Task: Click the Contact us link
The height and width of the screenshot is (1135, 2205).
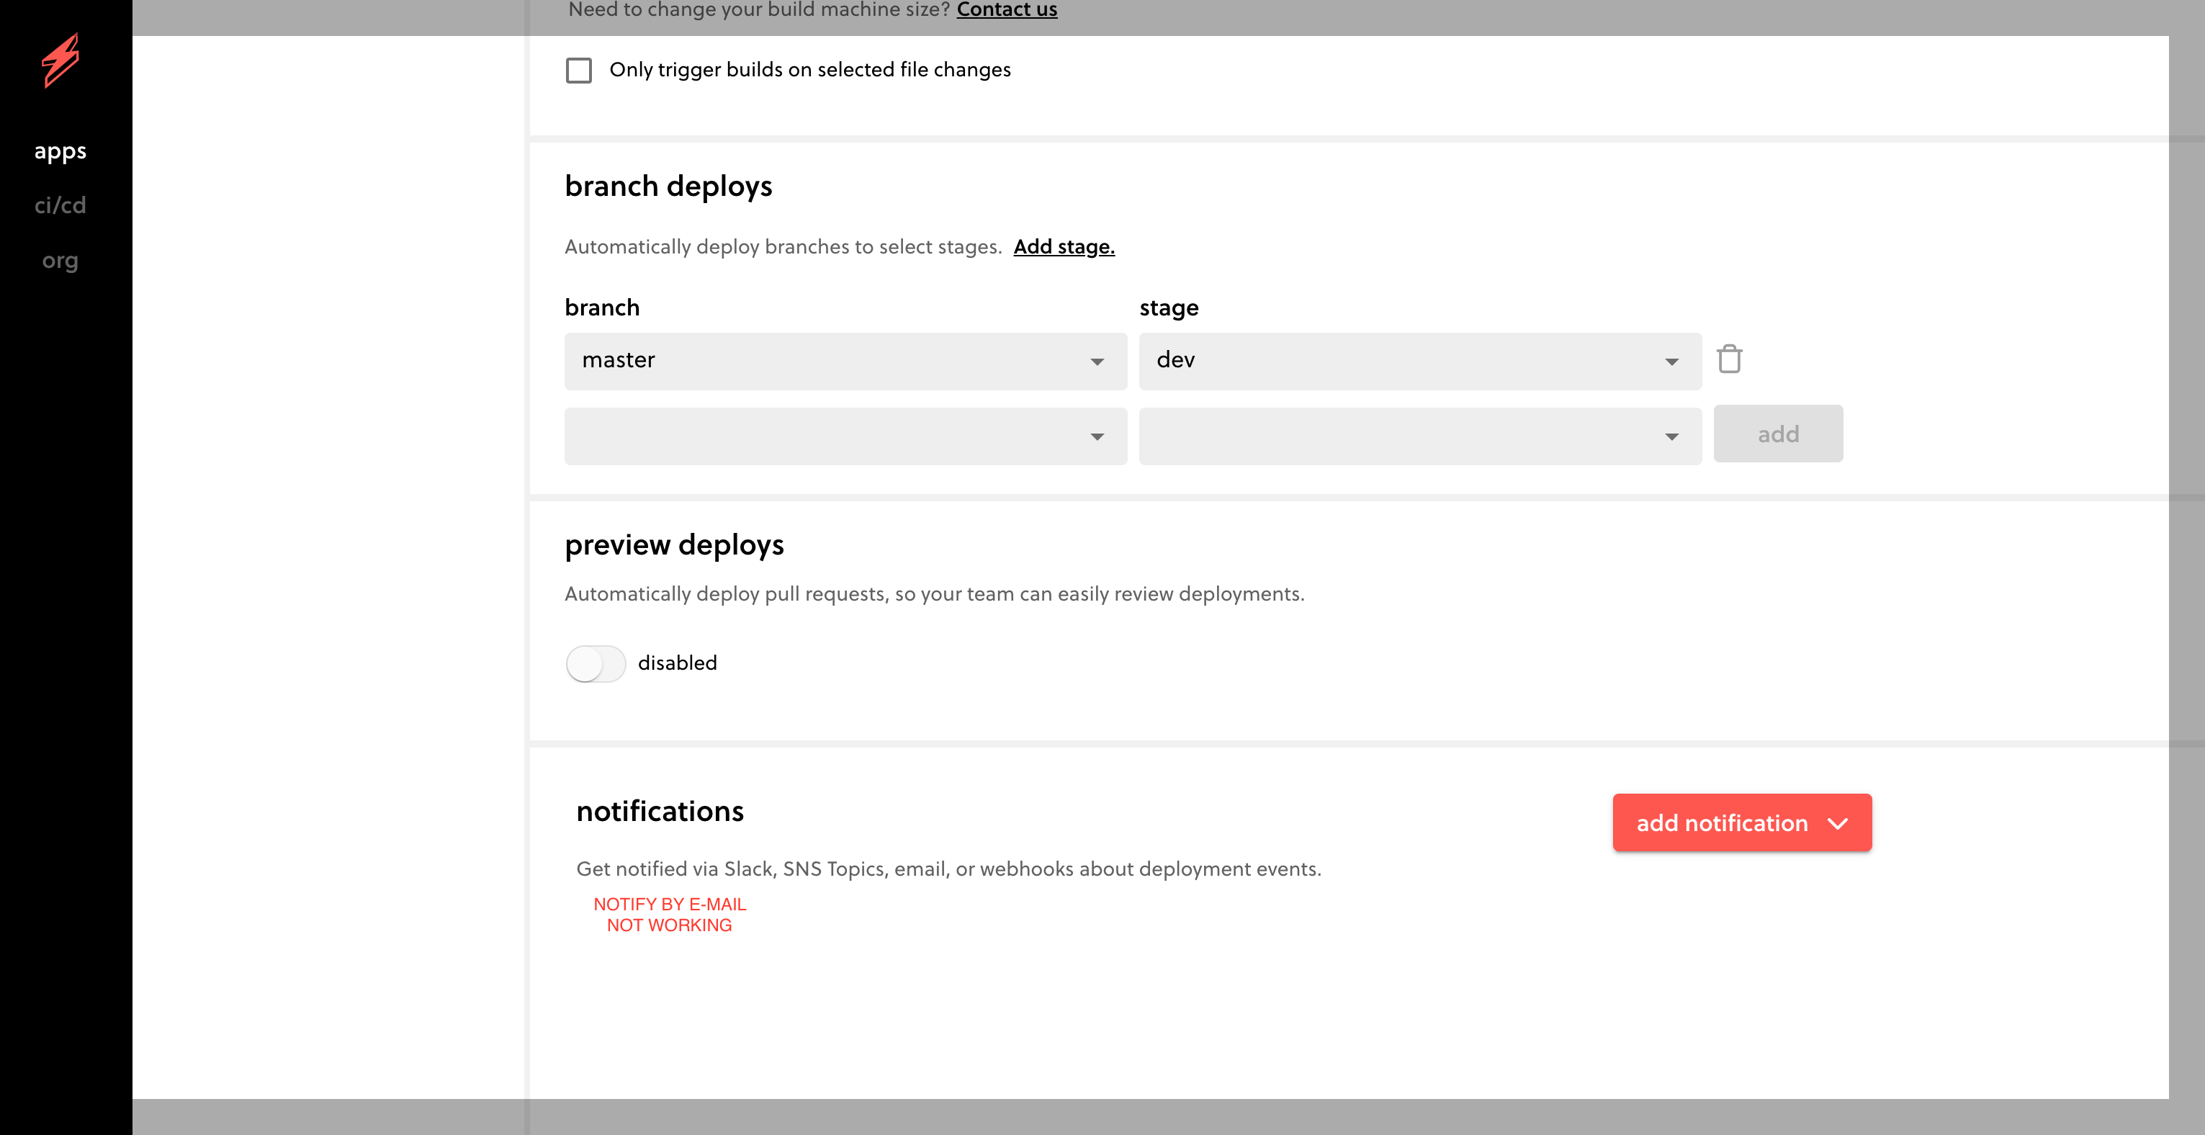Action: pyautogui.click(x=1007, y=10)
